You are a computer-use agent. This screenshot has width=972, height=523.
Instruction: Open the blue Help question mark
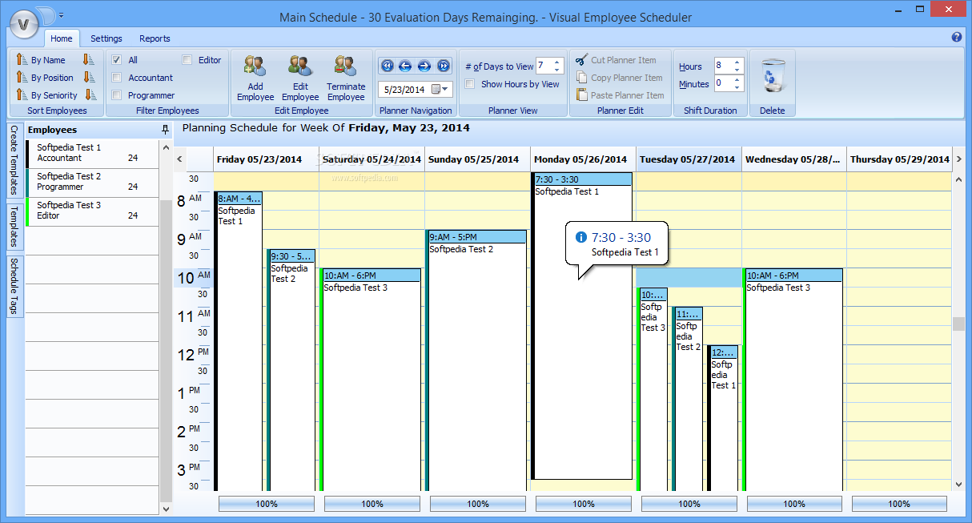pos(957,38)
